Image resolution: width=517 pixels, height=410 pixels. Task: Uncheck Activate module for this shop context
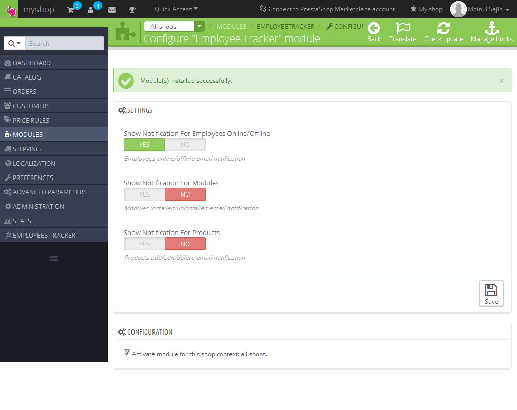127,353
